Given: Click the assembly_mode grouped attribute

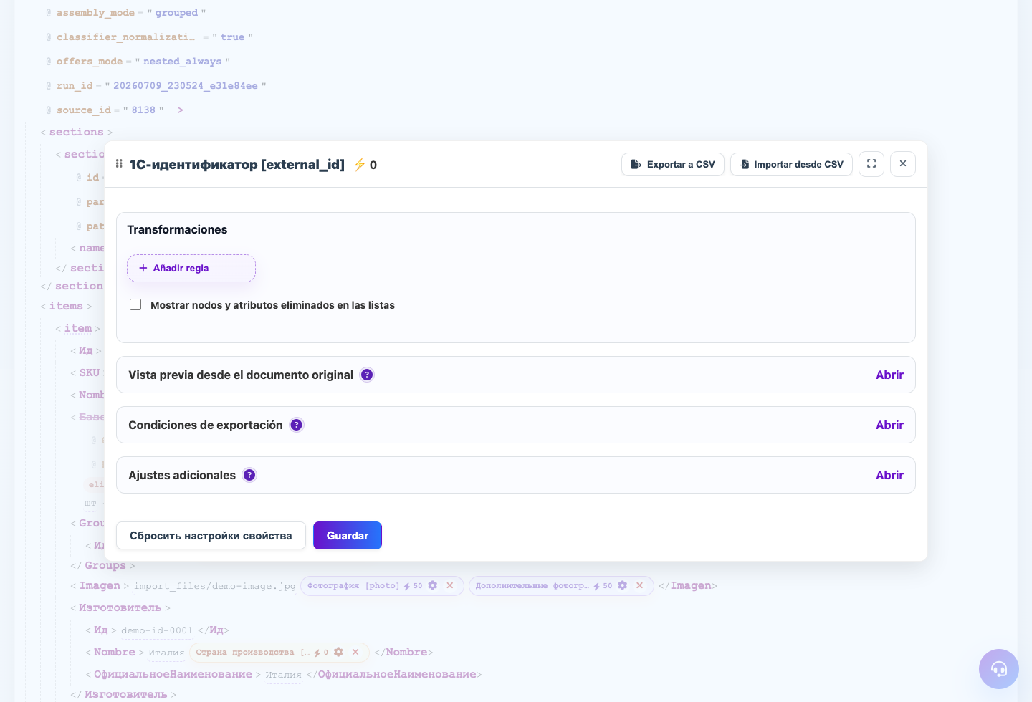Looking at the screenshot, I should click(125, 13).
